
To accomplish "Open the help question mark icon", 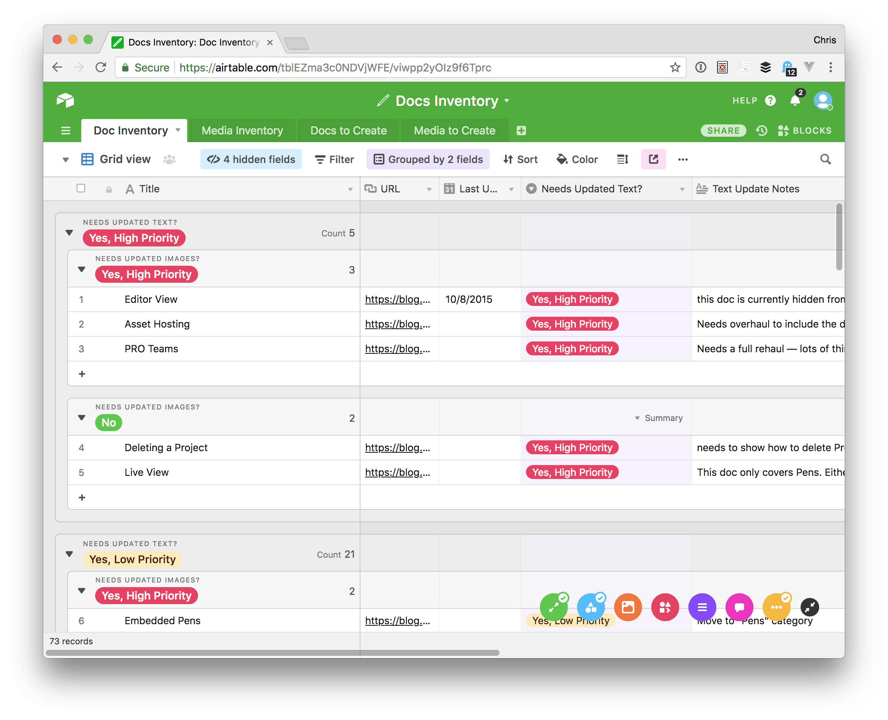I will pyautogui.click(x=770, y=100).
